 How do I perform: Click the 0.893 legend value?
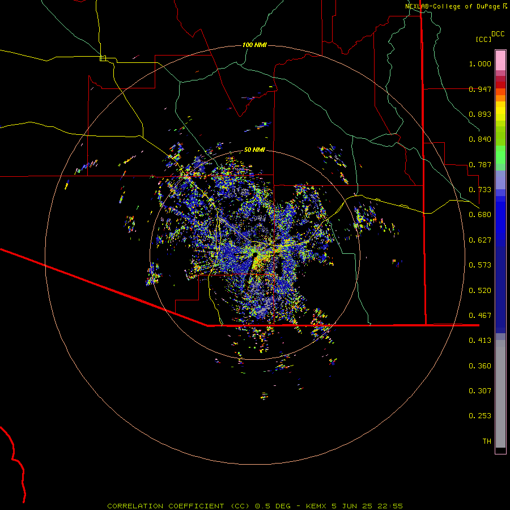click(x=480, y=114)
